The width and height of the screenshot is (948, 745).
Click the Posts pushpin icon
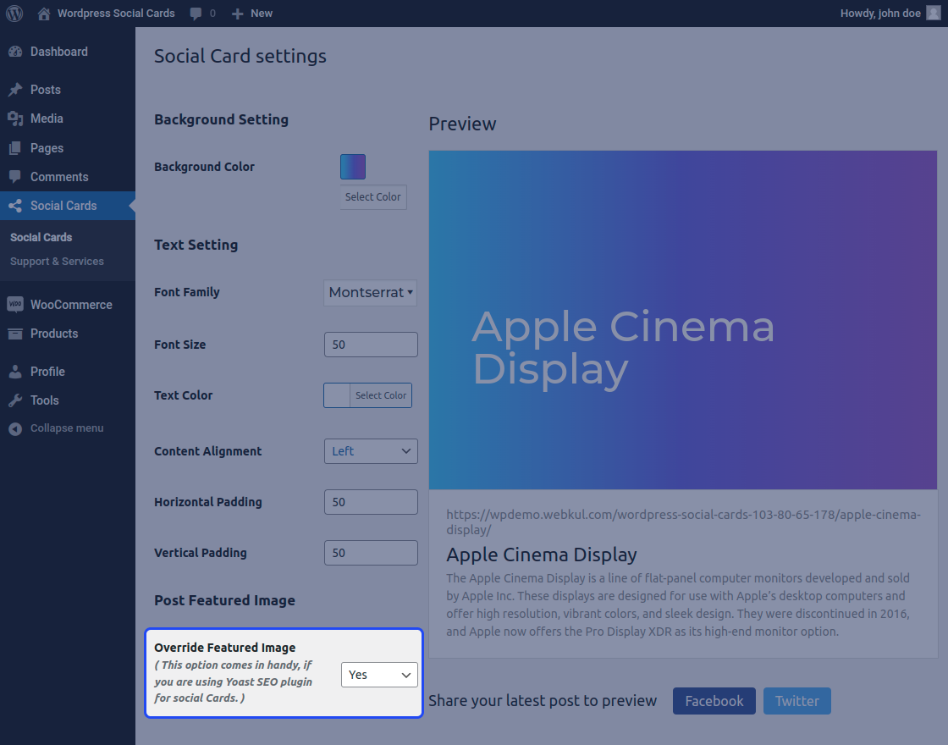coord(15,90)
